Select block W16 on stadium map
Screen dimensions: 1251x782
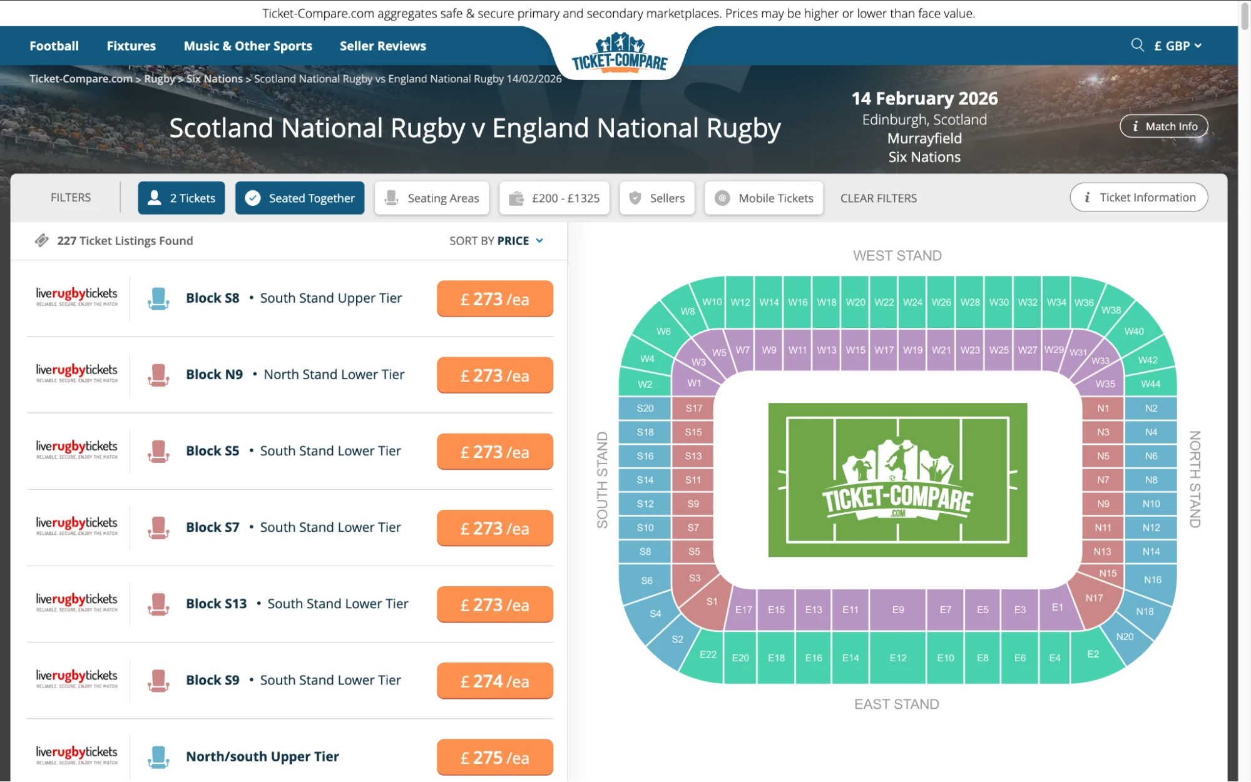pos(799,301)
